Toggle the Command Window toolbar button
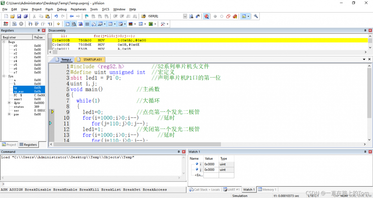This screenshot has height=198, width=373. 67,24
